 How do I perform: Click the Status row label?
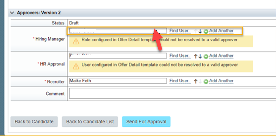coord(58,23)
